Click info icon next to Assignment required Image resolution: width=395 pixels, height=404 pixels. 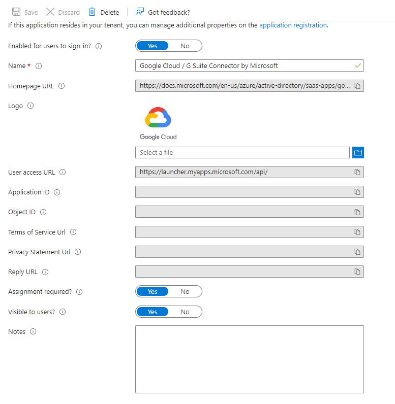pyautogui.click(x=79, y=292)
